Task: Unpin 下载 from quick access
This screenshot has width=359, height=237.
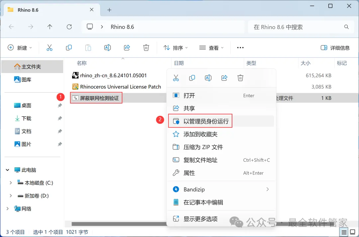Action: (60, 118)
